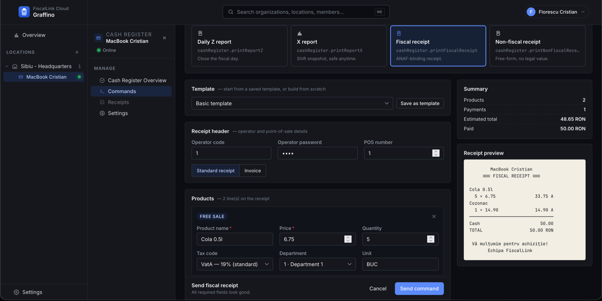Select the Daily Z report command card
Screen dimensions: 602x301
(x=239, y=46)
